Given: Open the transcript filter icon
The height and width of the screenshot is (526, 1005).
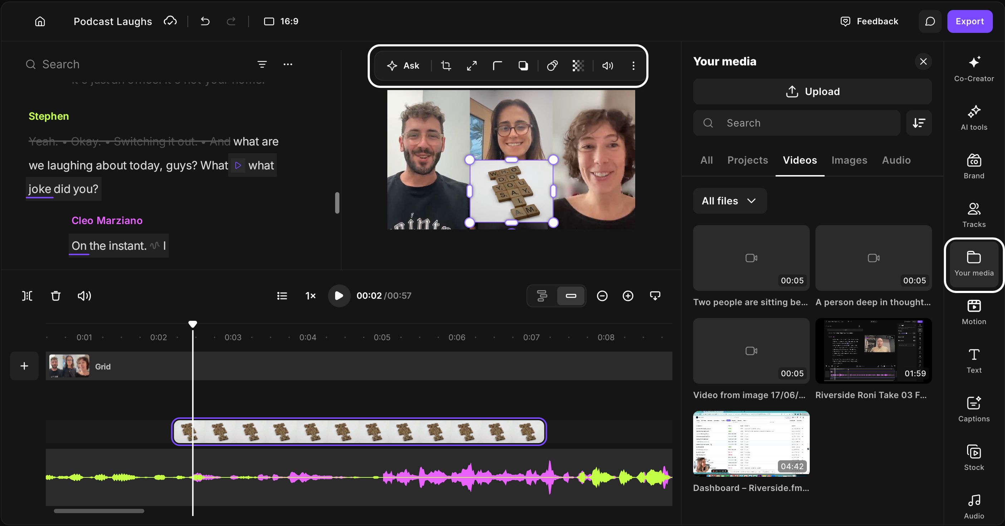Looking at the screenshot, I should [262, 64].
